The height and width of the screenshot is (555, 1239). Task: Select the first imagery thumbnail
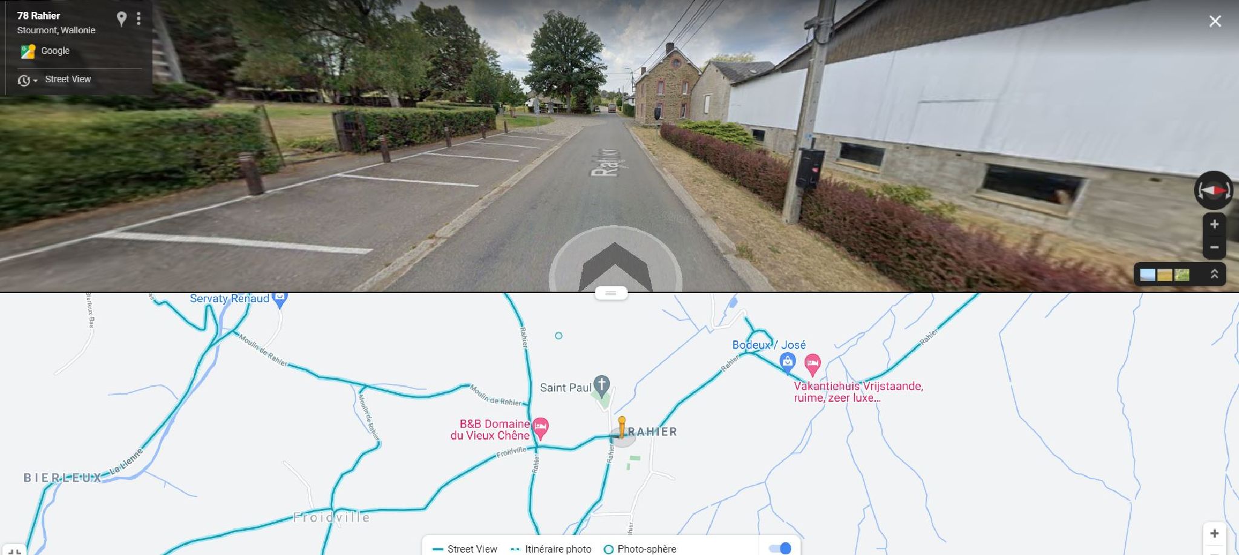(x=1148, y=275)
